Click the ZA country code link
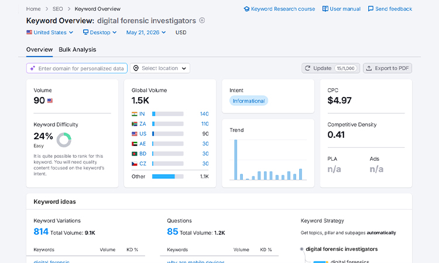The width and height of the screenshot is (439, 263). pyautogui.click(x=143, y=124)
